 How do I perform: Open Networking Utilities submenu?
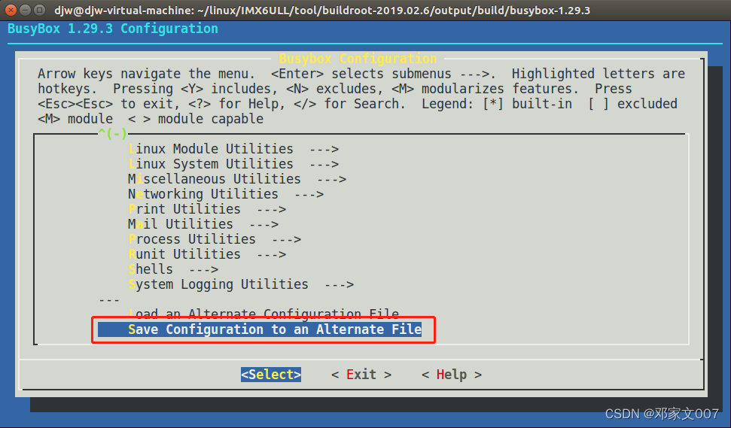pos(226,194)
